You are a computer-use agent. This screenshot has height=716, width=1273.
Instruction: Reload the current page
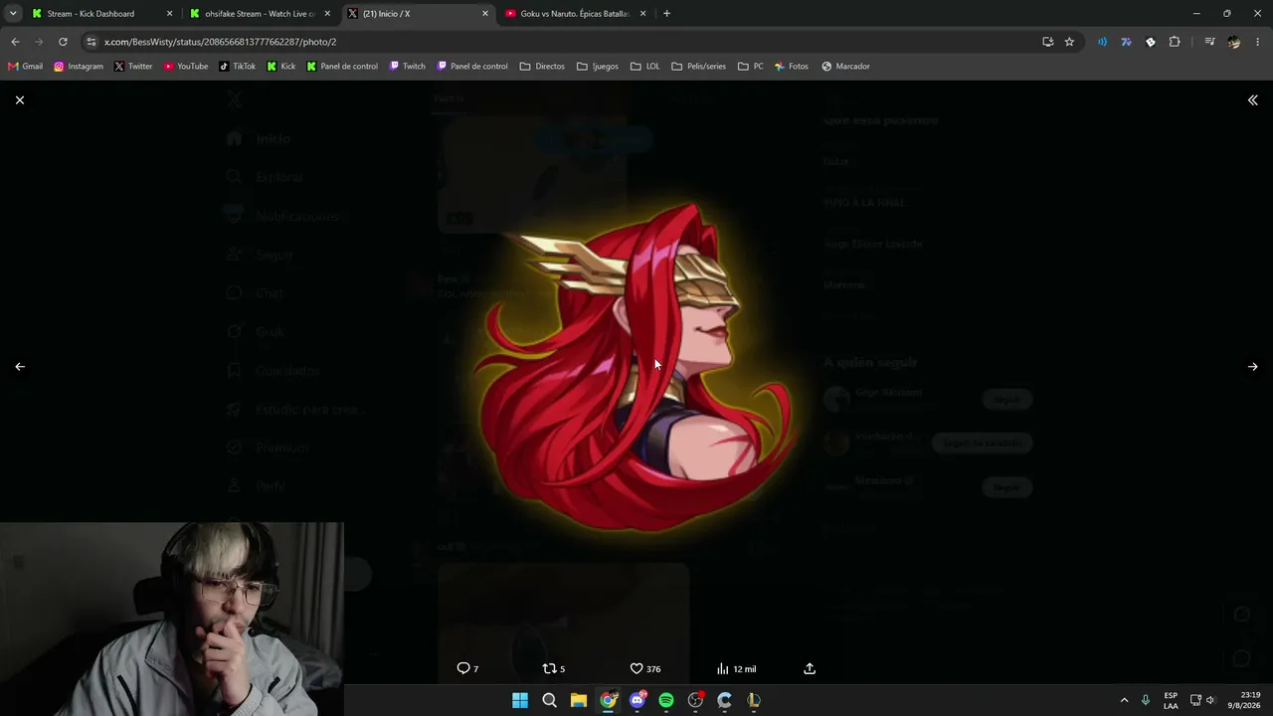[63, 42]
